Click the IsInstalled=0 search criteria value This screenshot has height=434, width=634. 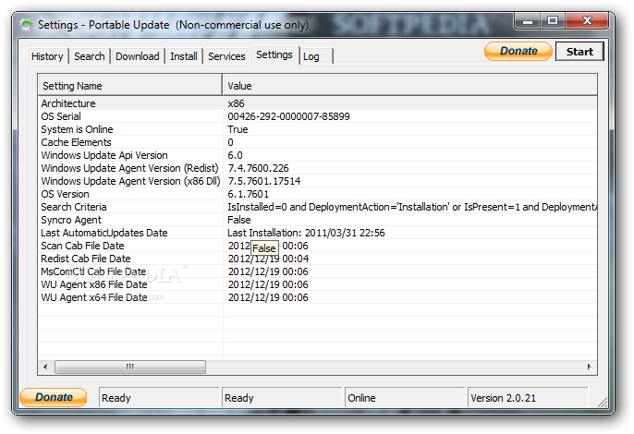point(412,207)
